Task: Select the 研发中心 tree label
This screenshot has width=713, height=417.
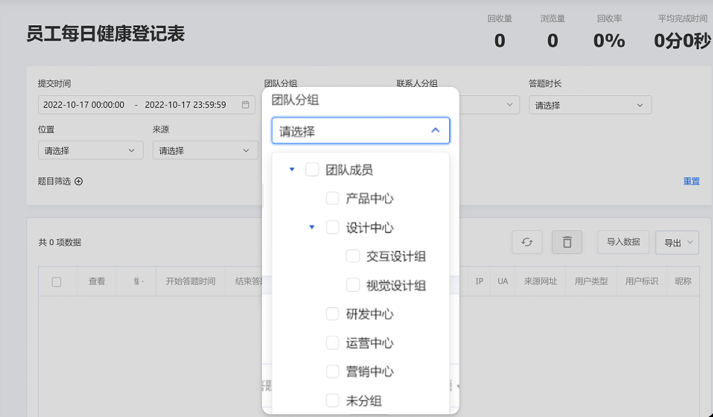Action: pyautogui.click(x=369, y=314)
